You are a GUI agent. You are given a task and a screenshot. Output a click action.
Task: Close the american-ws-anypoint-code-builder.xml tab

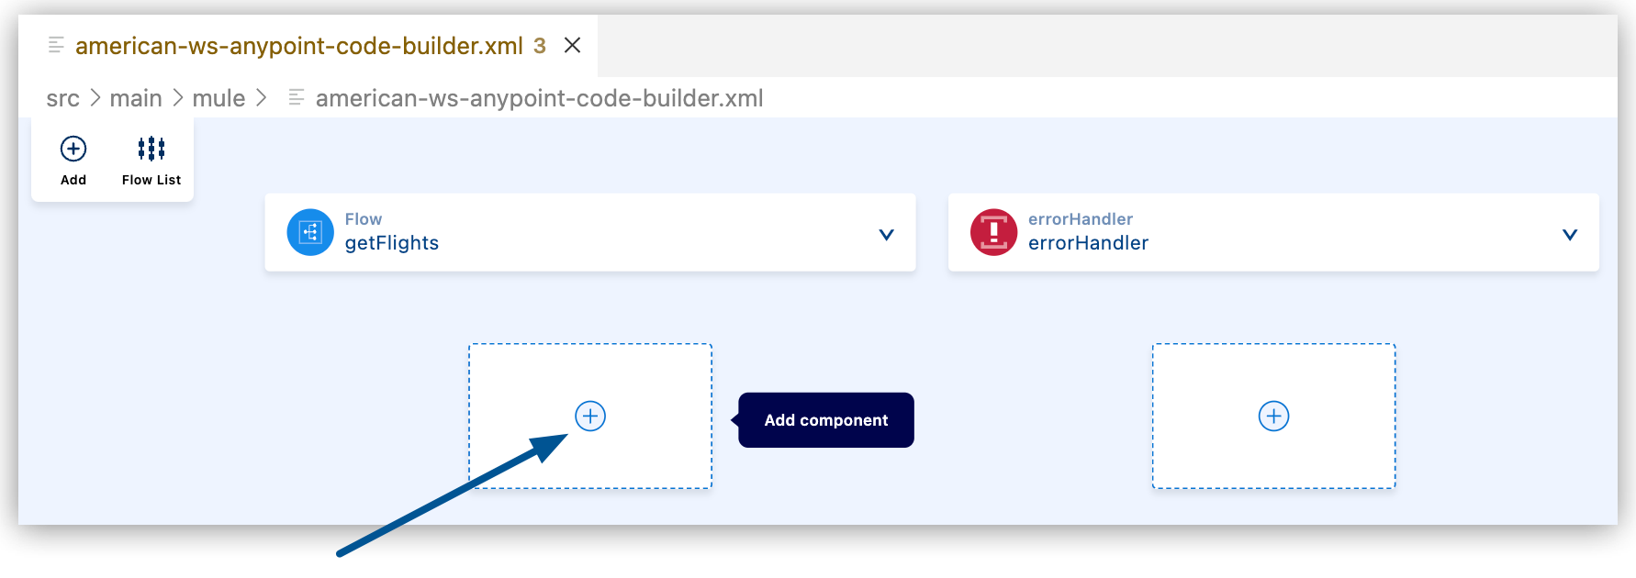(572, 45)
